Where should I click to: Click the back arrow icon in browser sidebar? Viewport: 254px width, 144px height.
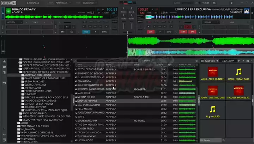(4, 83)
